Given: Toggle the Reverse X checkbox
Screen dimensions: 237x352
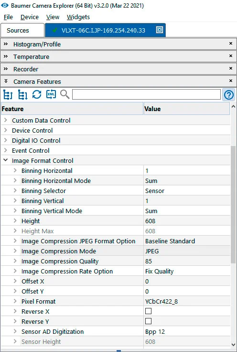Looking at the screenshot, I should click(148, 311).
